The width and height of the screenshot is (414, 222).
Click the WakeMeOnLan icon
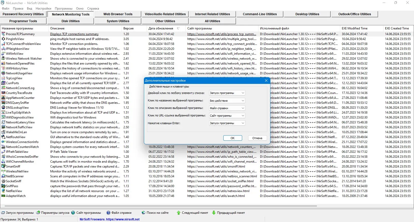[3, 132]
